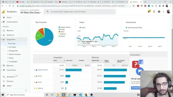Open Customization dashboard icon
The image size is (173, 97).
4,22
